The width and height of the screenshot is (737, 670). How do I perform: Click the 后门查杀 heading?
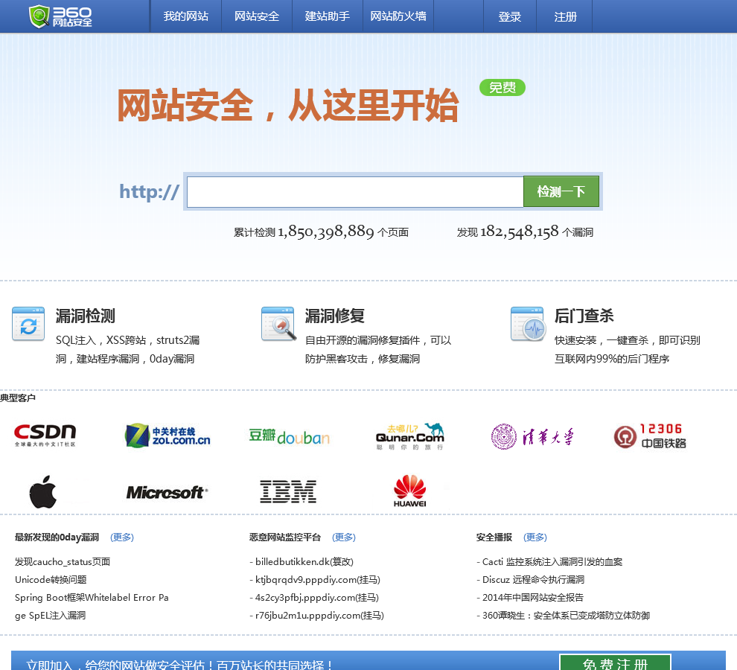click(584, 316)
